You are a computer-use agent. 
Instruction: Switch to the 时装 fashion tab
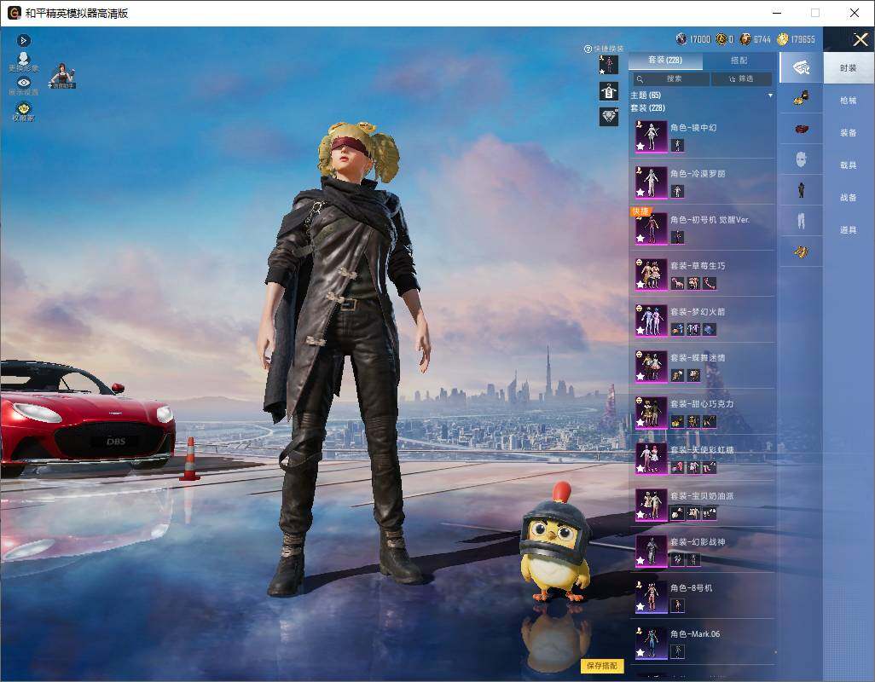pos(849,68)
